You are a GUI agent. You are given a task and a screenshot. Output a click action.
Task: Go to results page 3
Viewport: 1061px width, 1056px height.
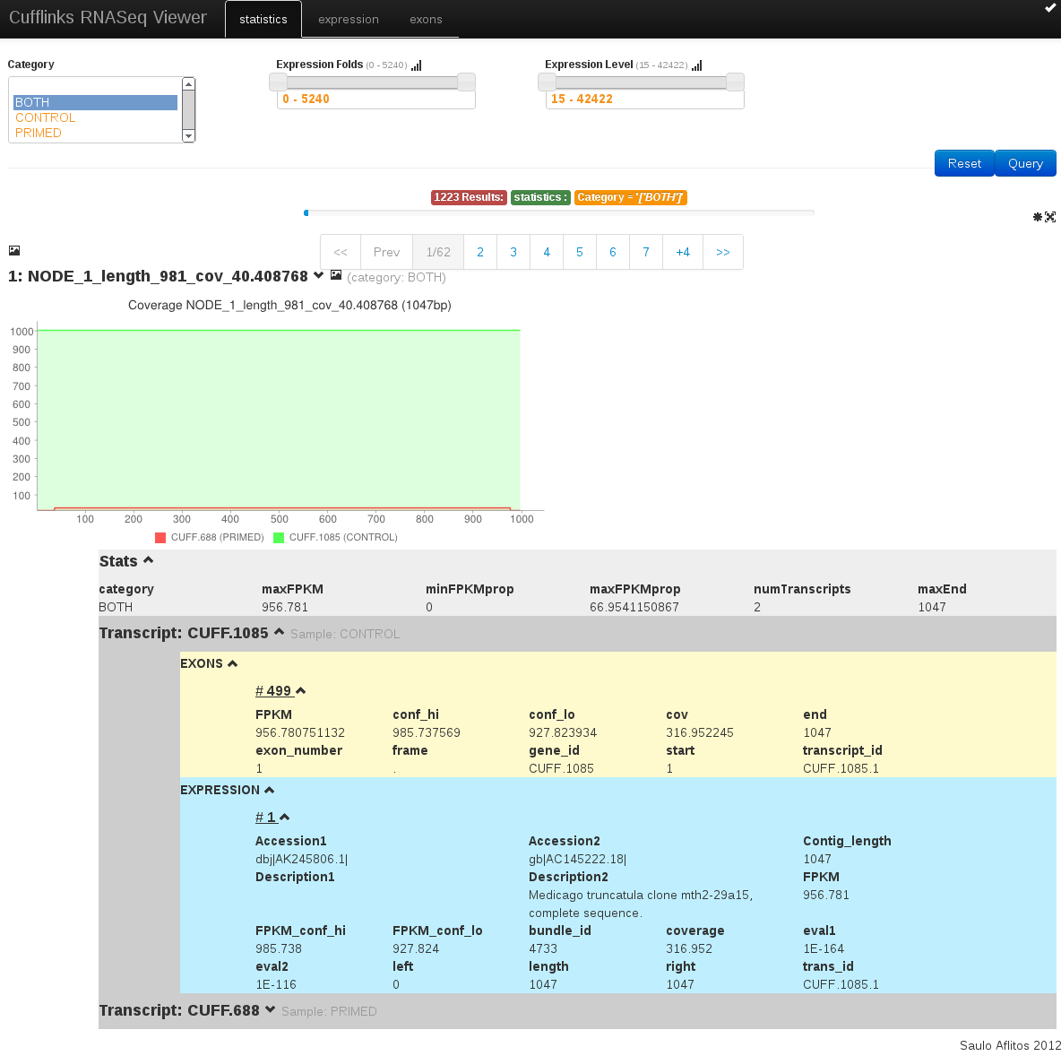pyautogui.click(x=513, y=252)
